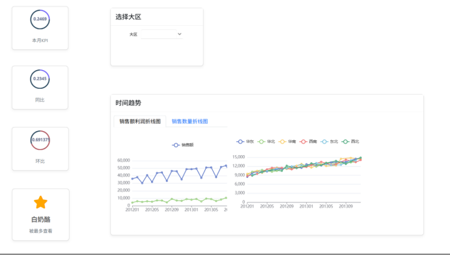Click the 本月KPI progress ring 0.2469
Screen dimensions: 450x255
[40, 19]
